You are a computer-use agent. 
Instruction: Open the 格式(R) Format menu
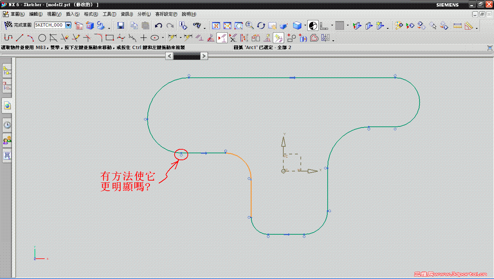(x=91, y=14)
